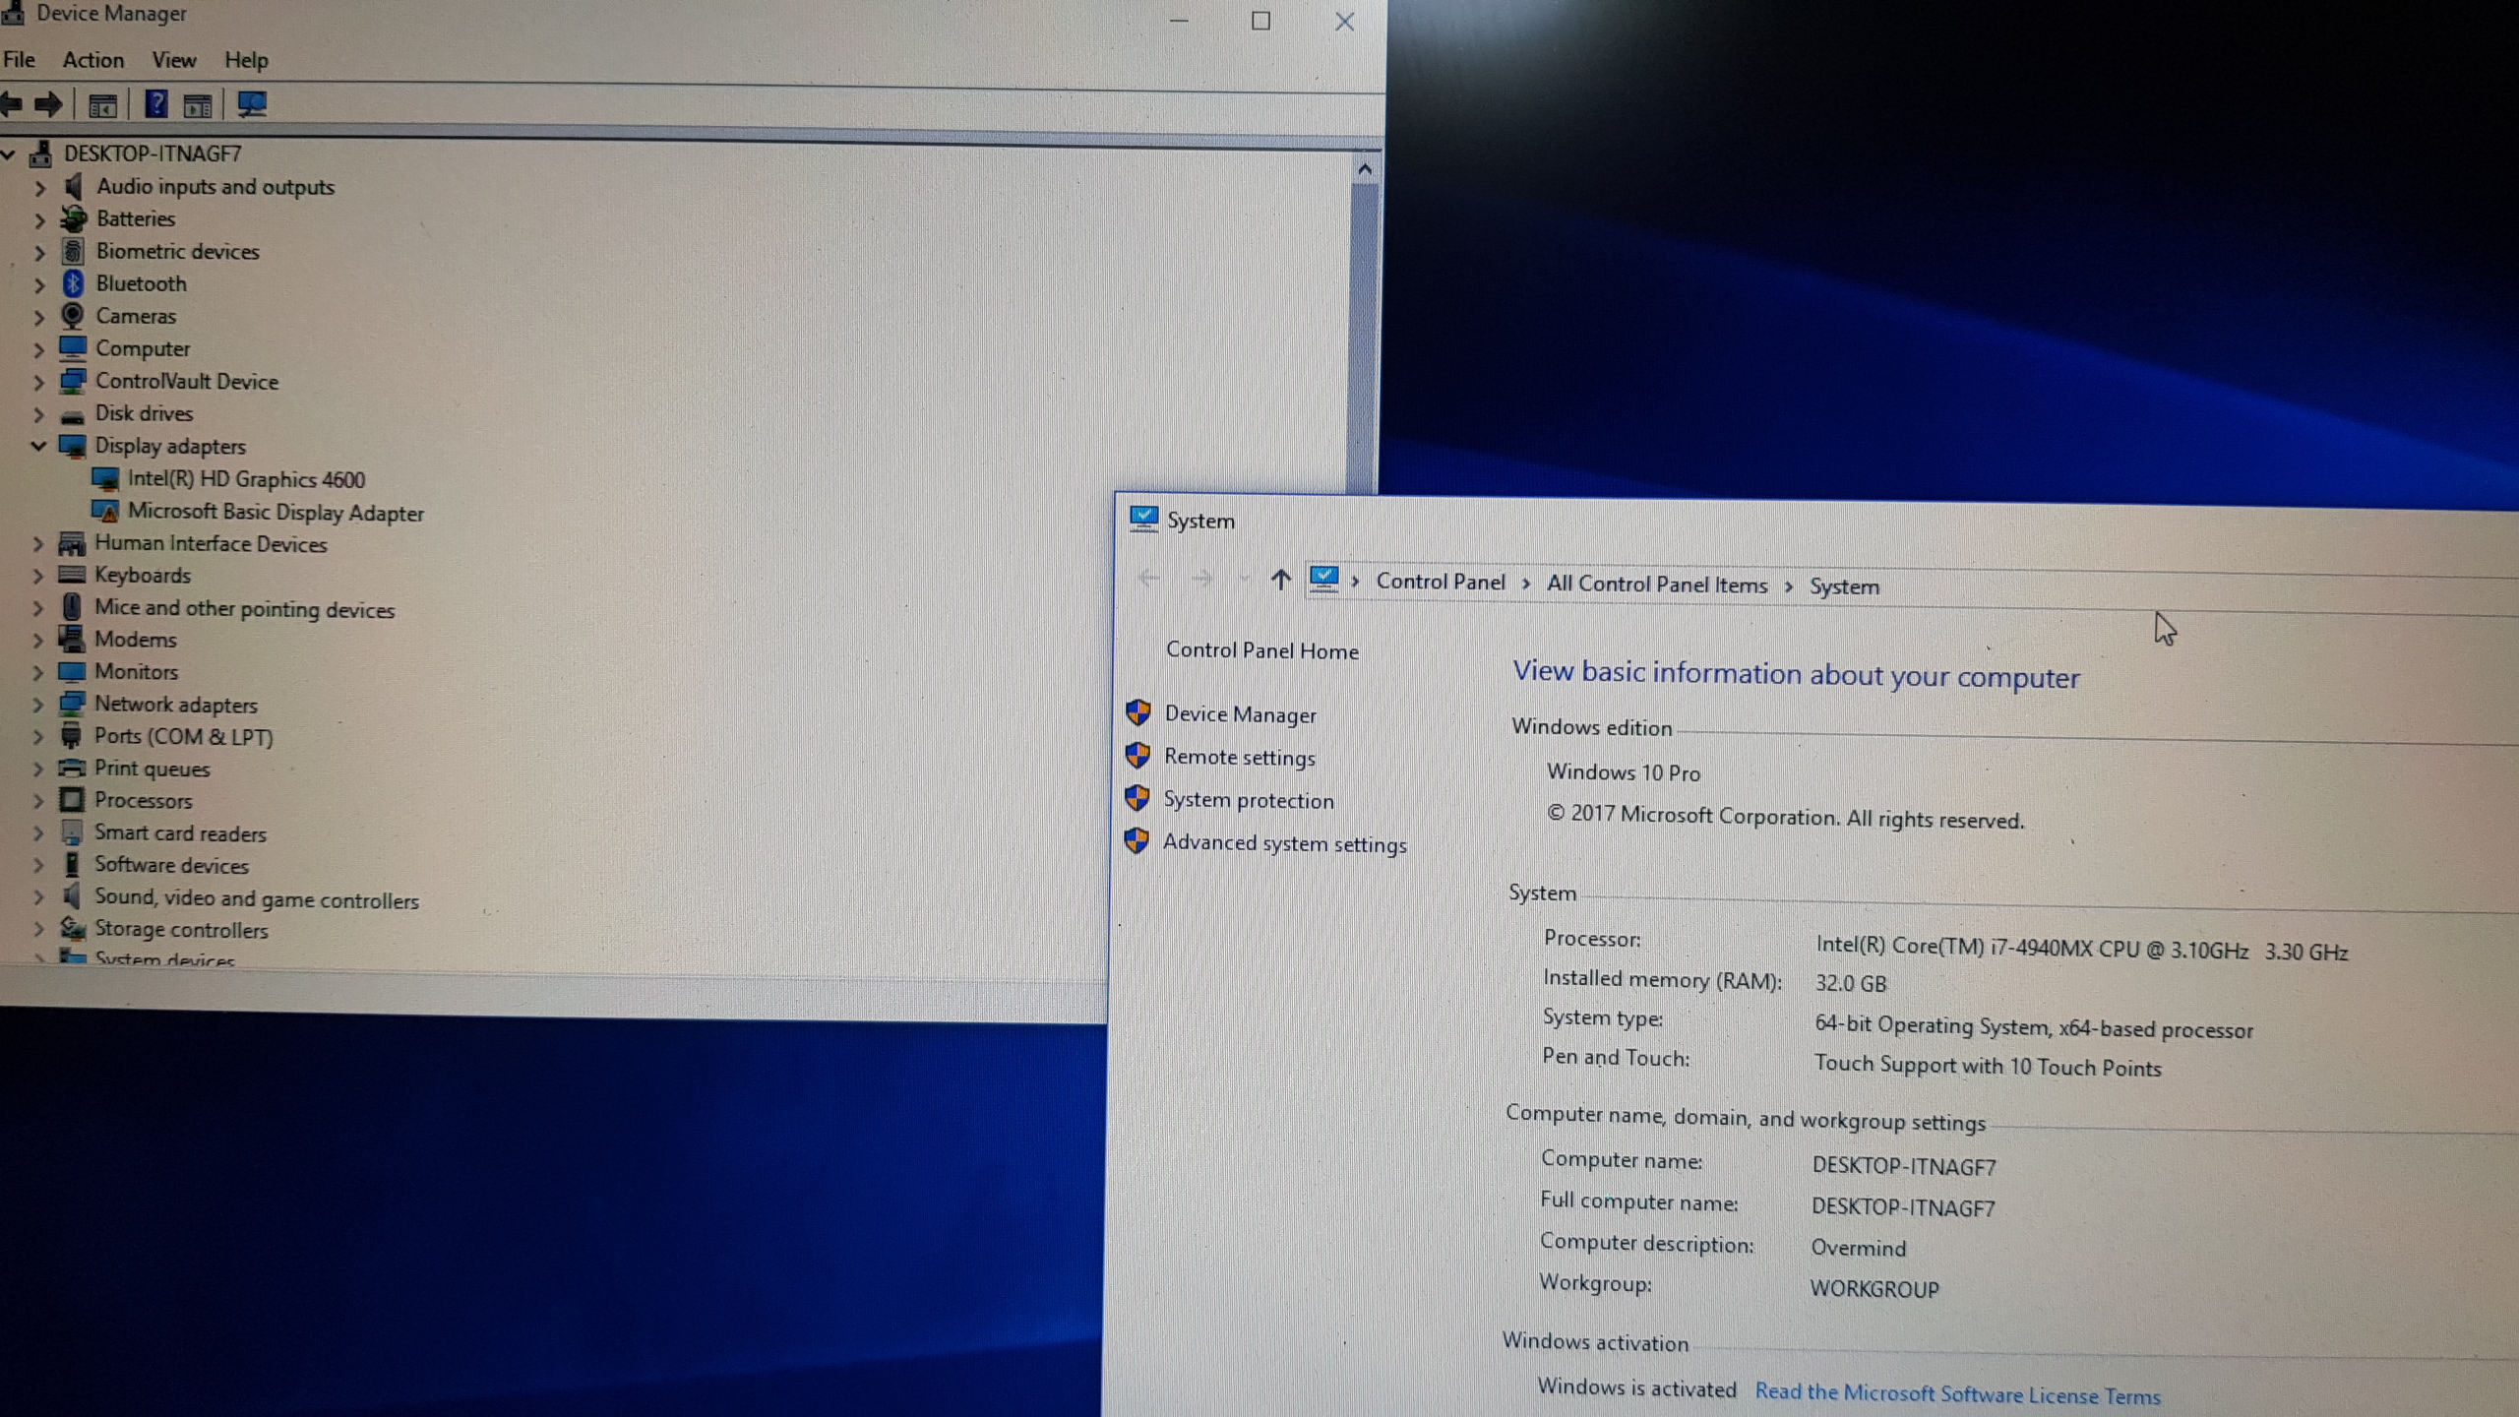The width and height of the screenshot is (2519, 1417).
Task: Select Microsoft Basic Display Adapter entry
Action: [x=276, y=513]
